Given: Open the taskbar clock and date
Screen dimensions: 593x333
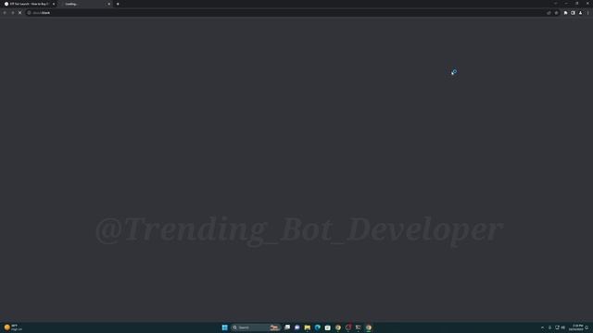Looking at the screenshot, I should (577, 327).
